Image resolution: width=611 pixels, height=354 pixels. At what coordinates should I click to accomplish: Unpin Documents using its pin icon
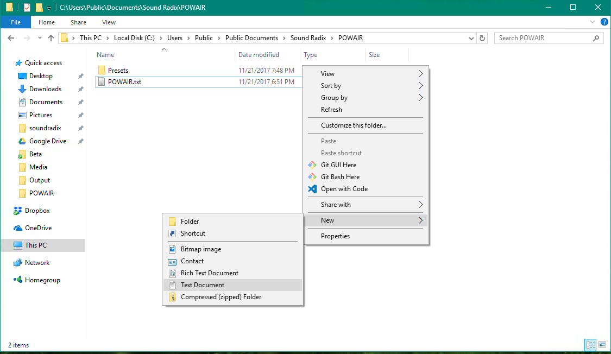tap(81, 103)
